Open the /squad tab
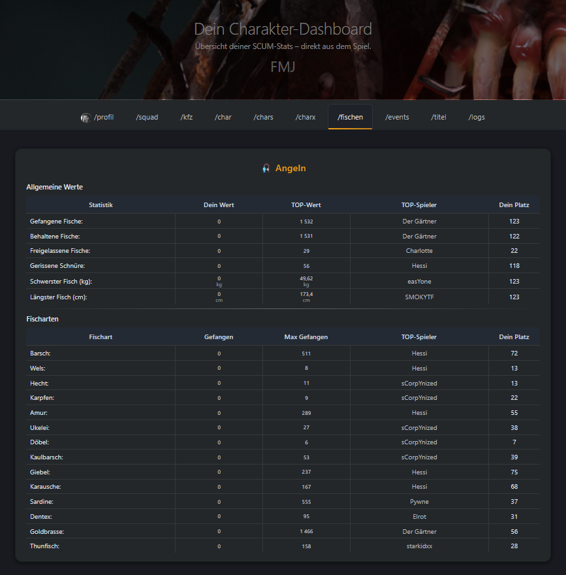The image size is (566, 575). coord(147,117)
